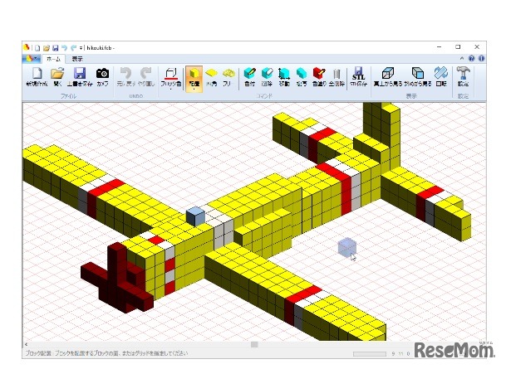The image size is (506, 369).
Task: Save with the ribbon floppy disk icon
Action: [x=80, y=77]
